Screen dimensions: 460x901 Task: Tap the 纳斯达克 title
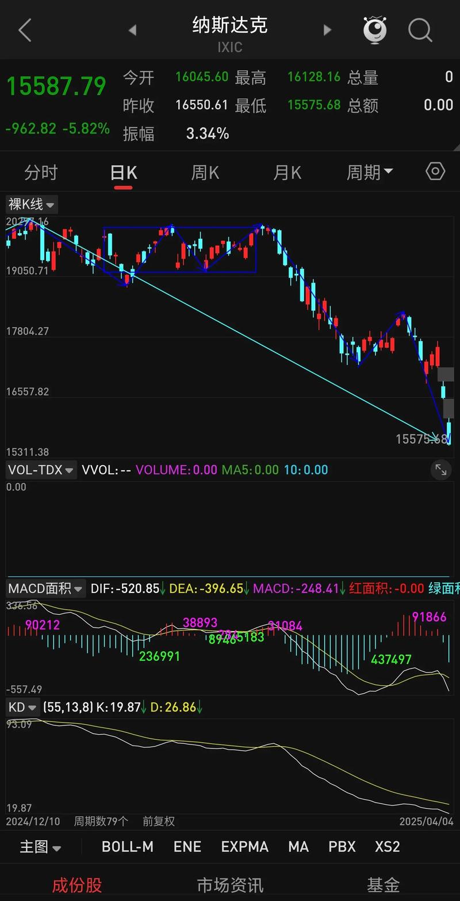(230, 25)
